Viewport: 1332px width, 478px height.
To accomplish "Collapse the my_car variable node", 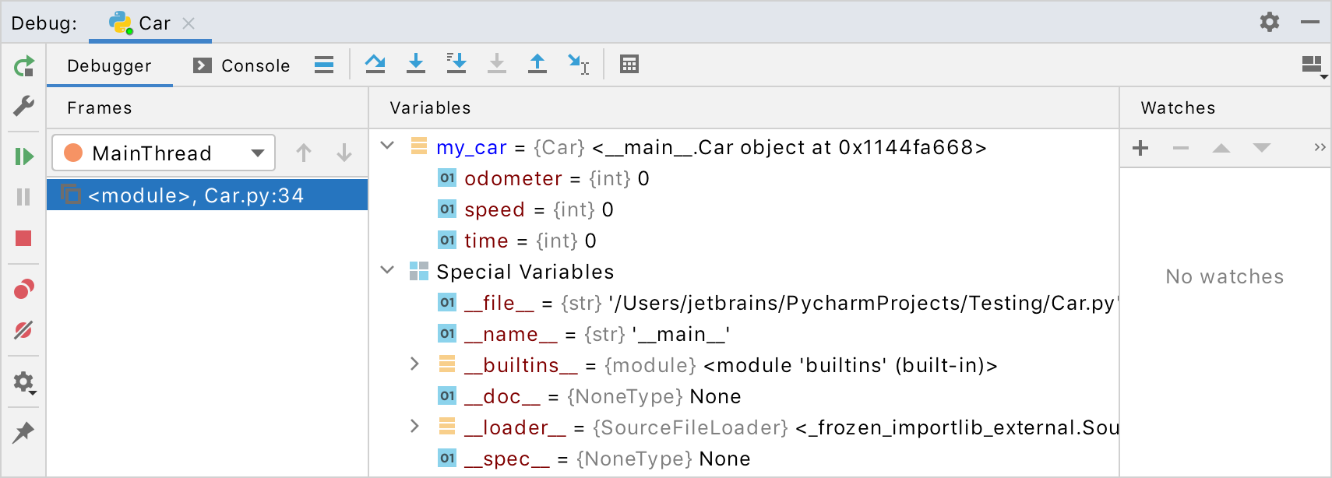I will click(x=387, y=146).
